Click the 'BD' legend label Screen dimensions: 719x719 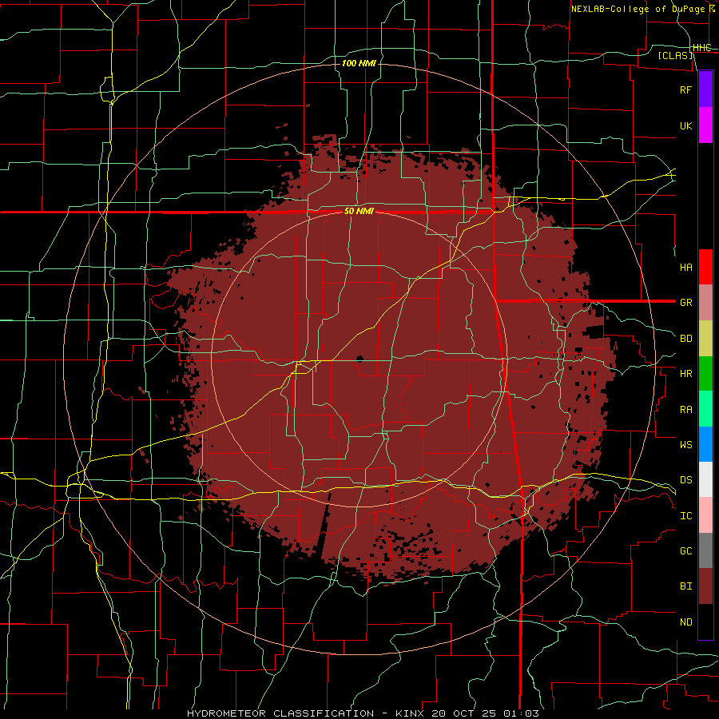coord(685,339)
